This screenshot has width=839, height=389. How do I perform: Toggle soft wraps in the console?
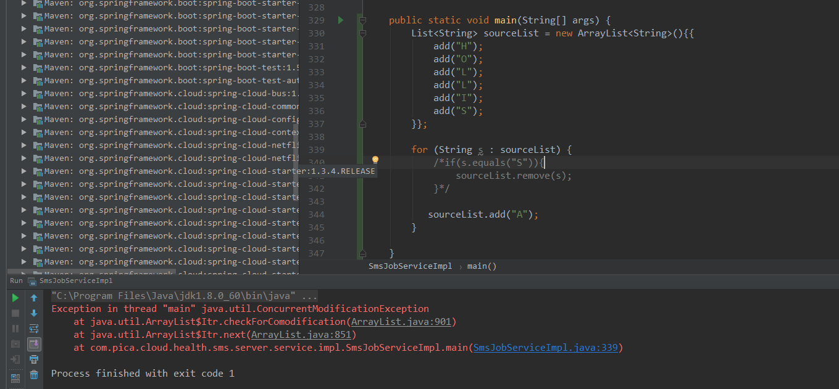coord(34,329)
